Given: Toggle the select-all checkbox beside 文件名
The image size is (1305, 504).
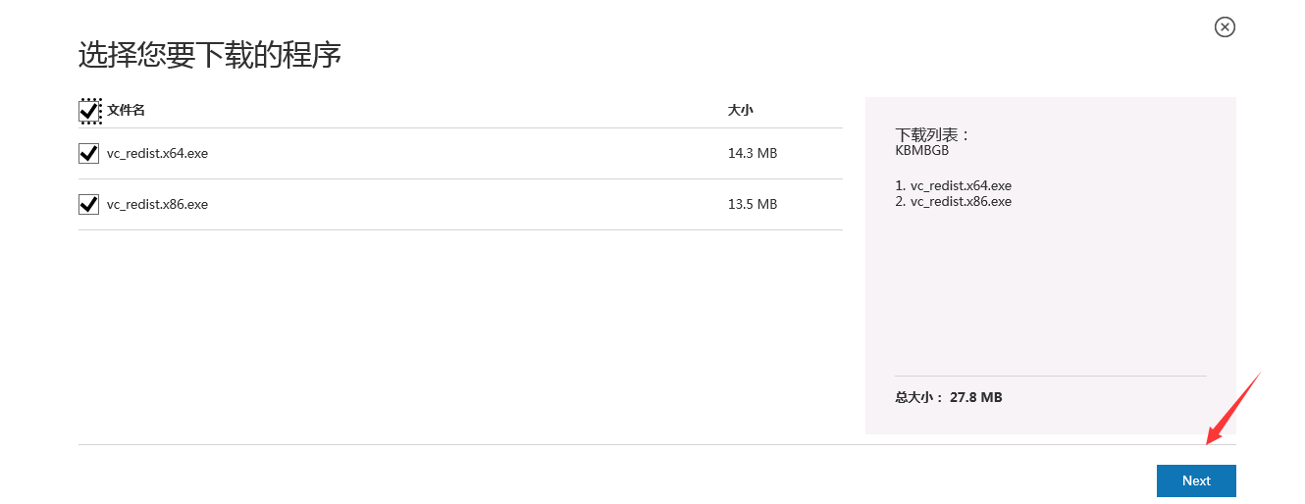Looking at the screenshot, I should click(x=89, y=111).
